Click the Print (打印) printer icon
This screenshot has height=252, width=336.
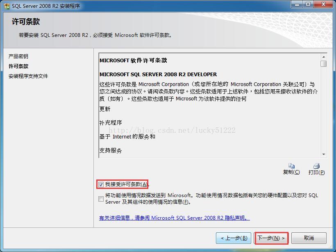(316, 166)
